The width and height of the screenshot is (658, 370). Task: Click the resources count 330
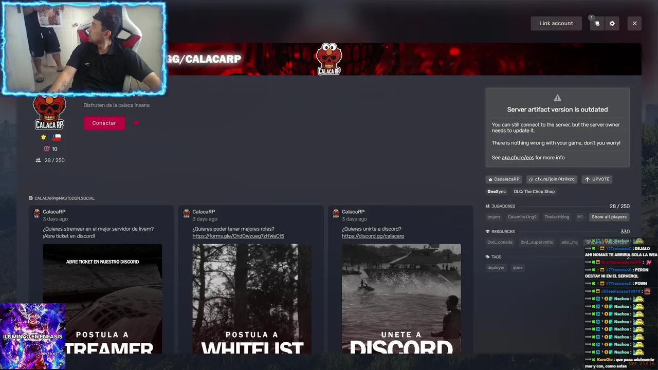(x=625, y=232)
